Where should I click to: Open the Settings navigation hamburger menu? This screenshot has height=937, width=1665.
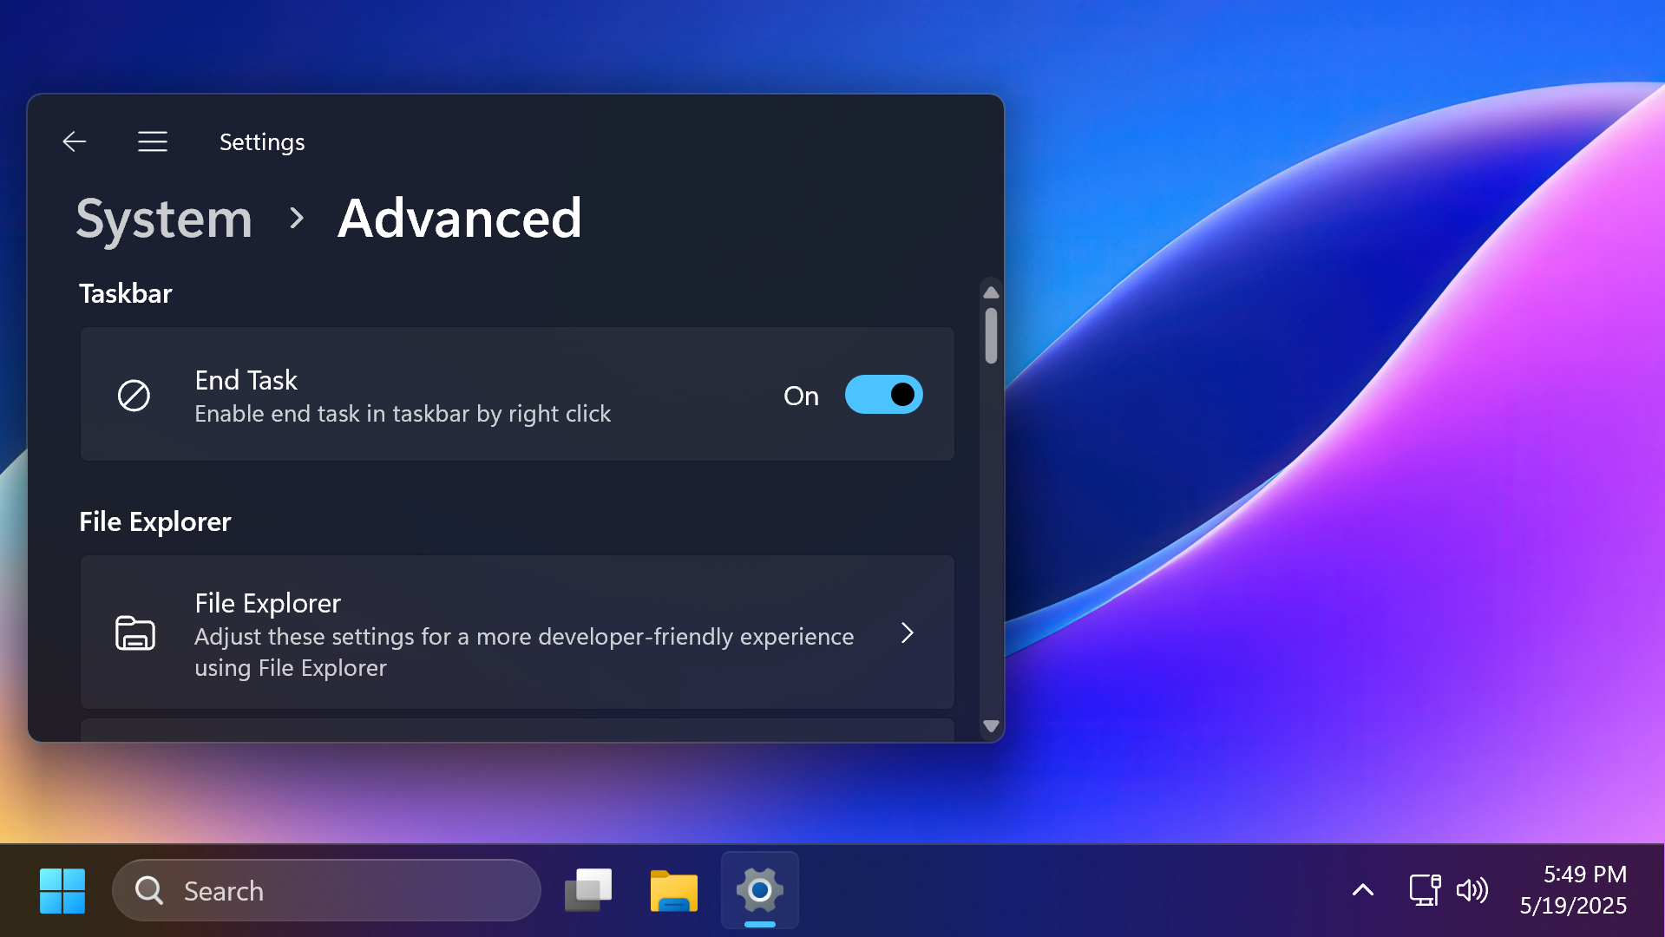[153, 141]
